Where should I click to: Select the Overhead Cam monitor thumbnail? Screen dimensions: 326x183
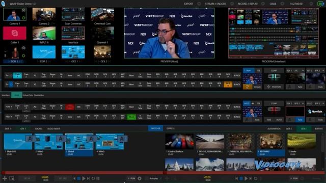pyautogui.click(x=102, y=15)
